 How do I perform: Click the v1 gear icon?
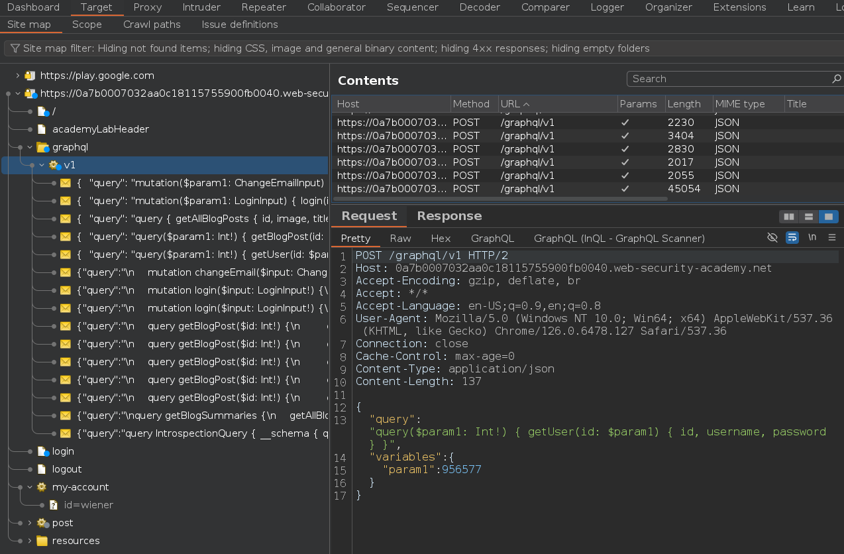click(x=54, y=165)
